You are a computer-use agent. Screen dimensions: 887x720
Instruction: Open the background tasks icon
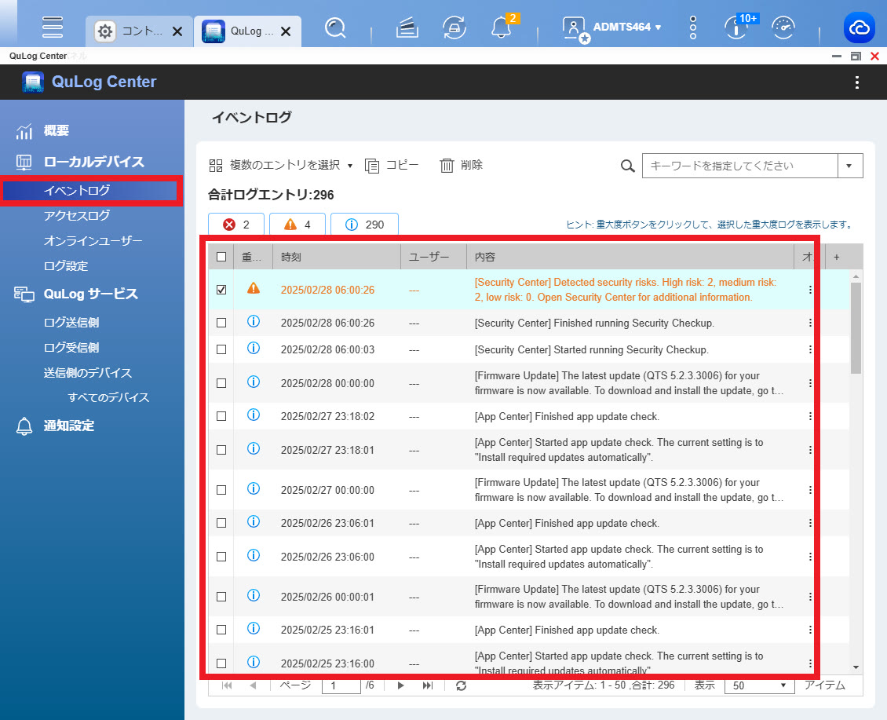[407, 27]
